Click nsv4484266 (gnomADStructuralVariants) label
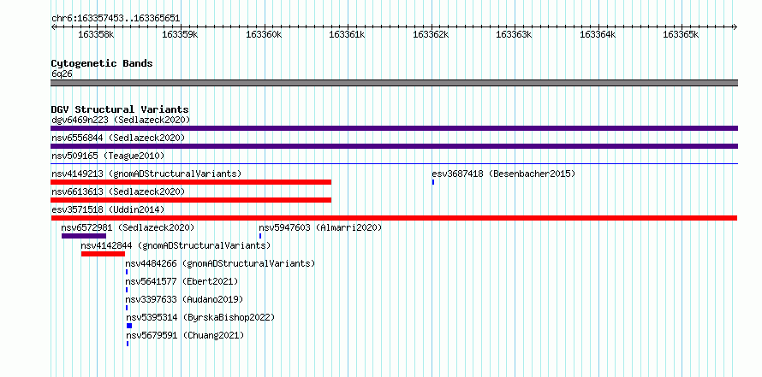 tap(220, 263)
